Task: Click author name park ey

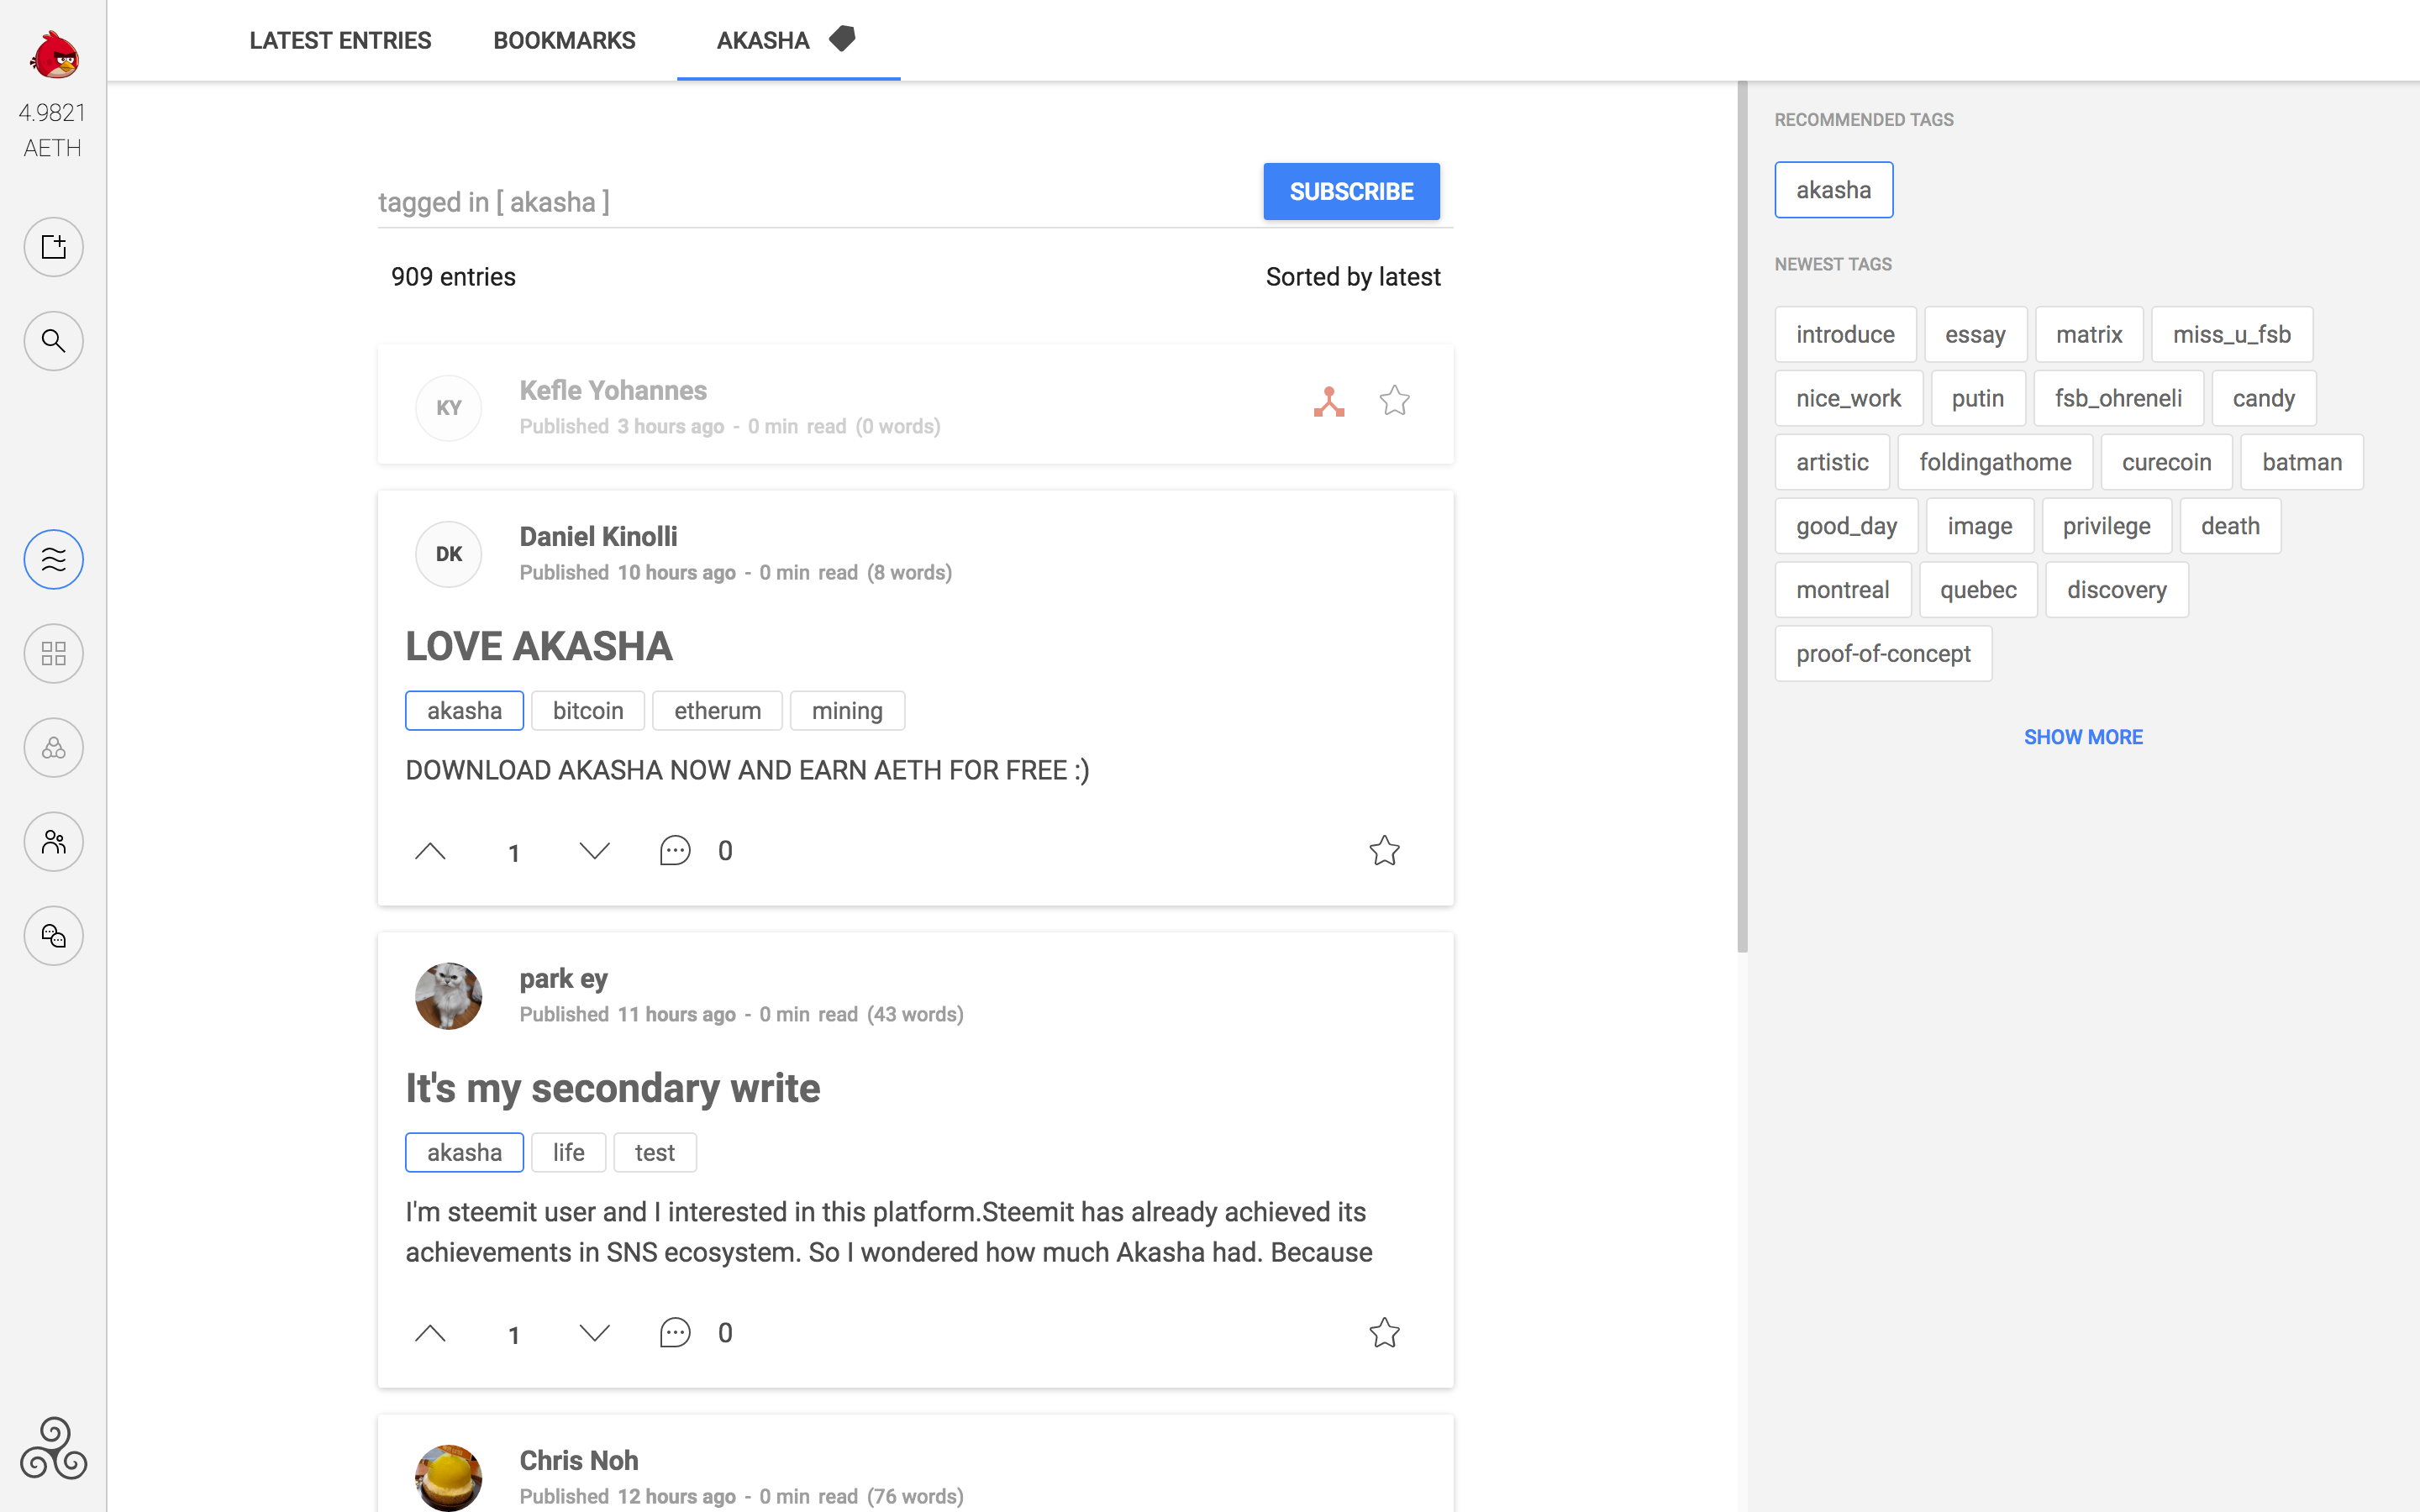Action: click(563, 979)
